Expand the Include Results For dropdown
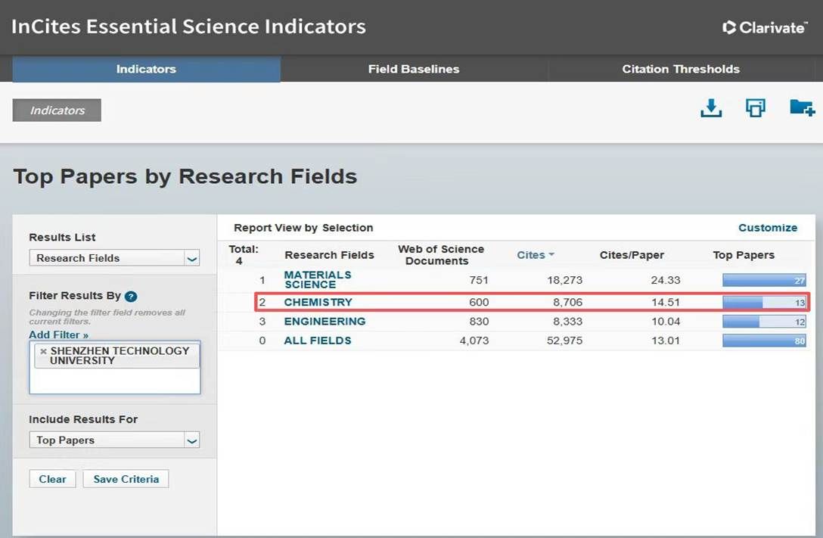 tap(192, 440)
